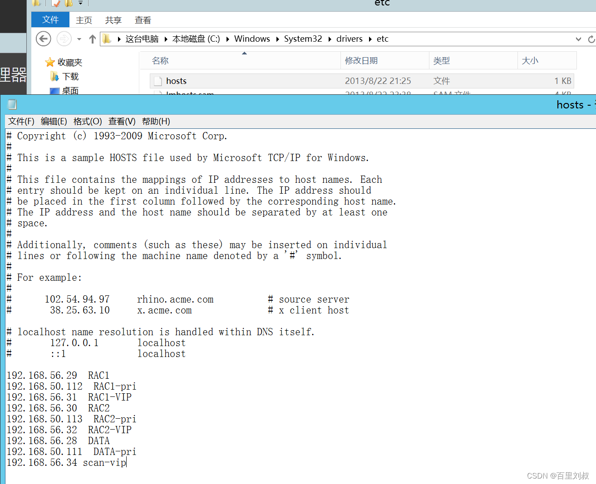Sort files by 类型 column header
Image resolution: width=596 pixels, height=484 pixels.
(473, 60)
